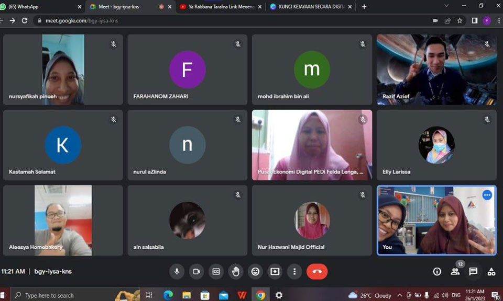Open the Activities panel icon
This screenshot has width=503, height=301.
[x=491, y=271]
